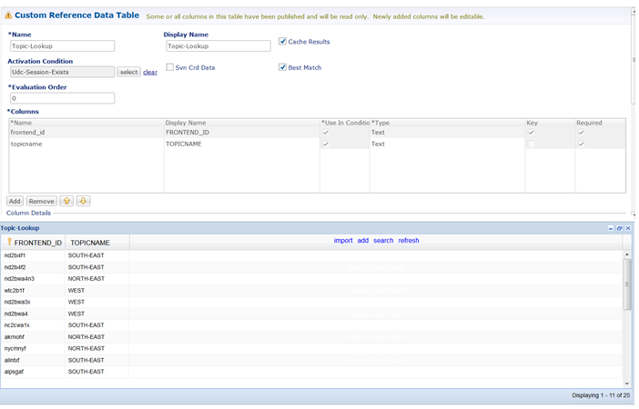Click the refresh link
639x409 pixels.
coord(409,241)
